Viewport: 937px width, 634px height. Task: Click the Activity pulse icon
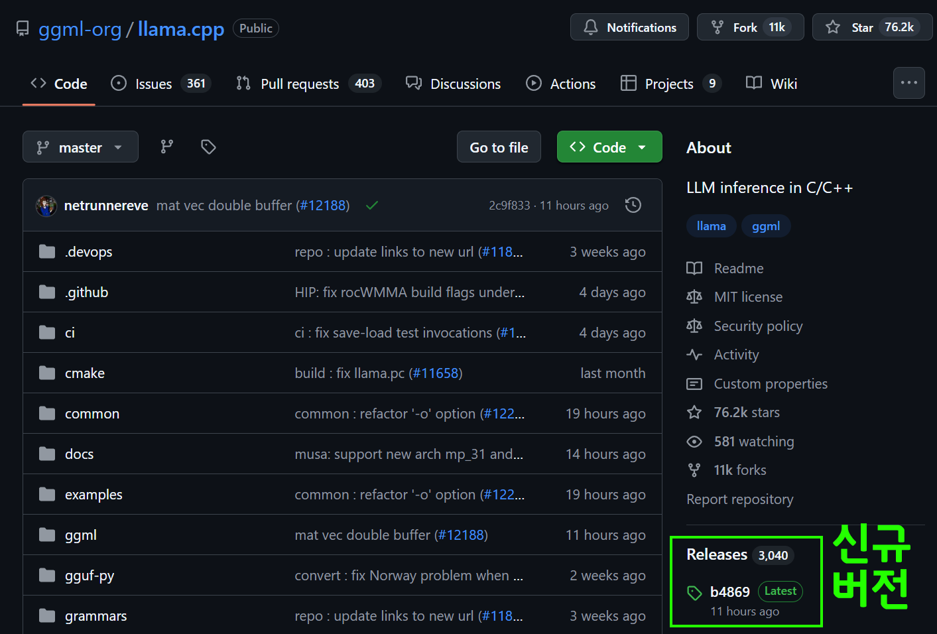coord(694,355)
